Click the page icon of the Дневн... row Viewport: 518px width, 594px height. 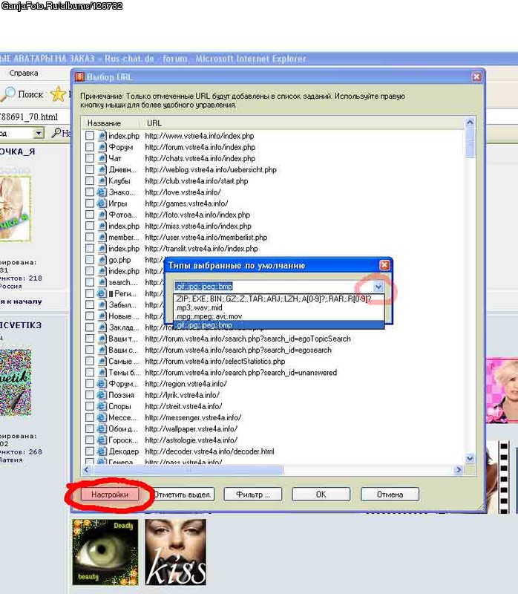click(x=102, y=169)
